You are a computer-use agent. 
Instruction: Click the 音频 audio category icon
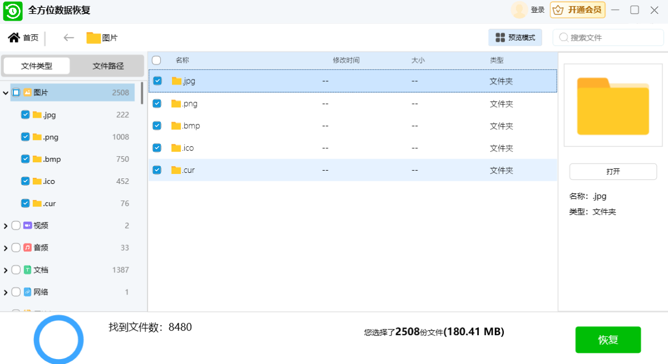click(x=27, y=248)
